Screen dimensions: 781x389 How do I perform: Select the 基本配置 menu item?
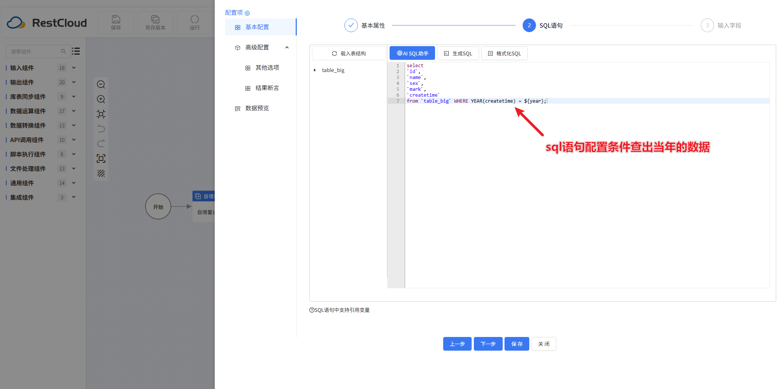(x=261, y=27)
